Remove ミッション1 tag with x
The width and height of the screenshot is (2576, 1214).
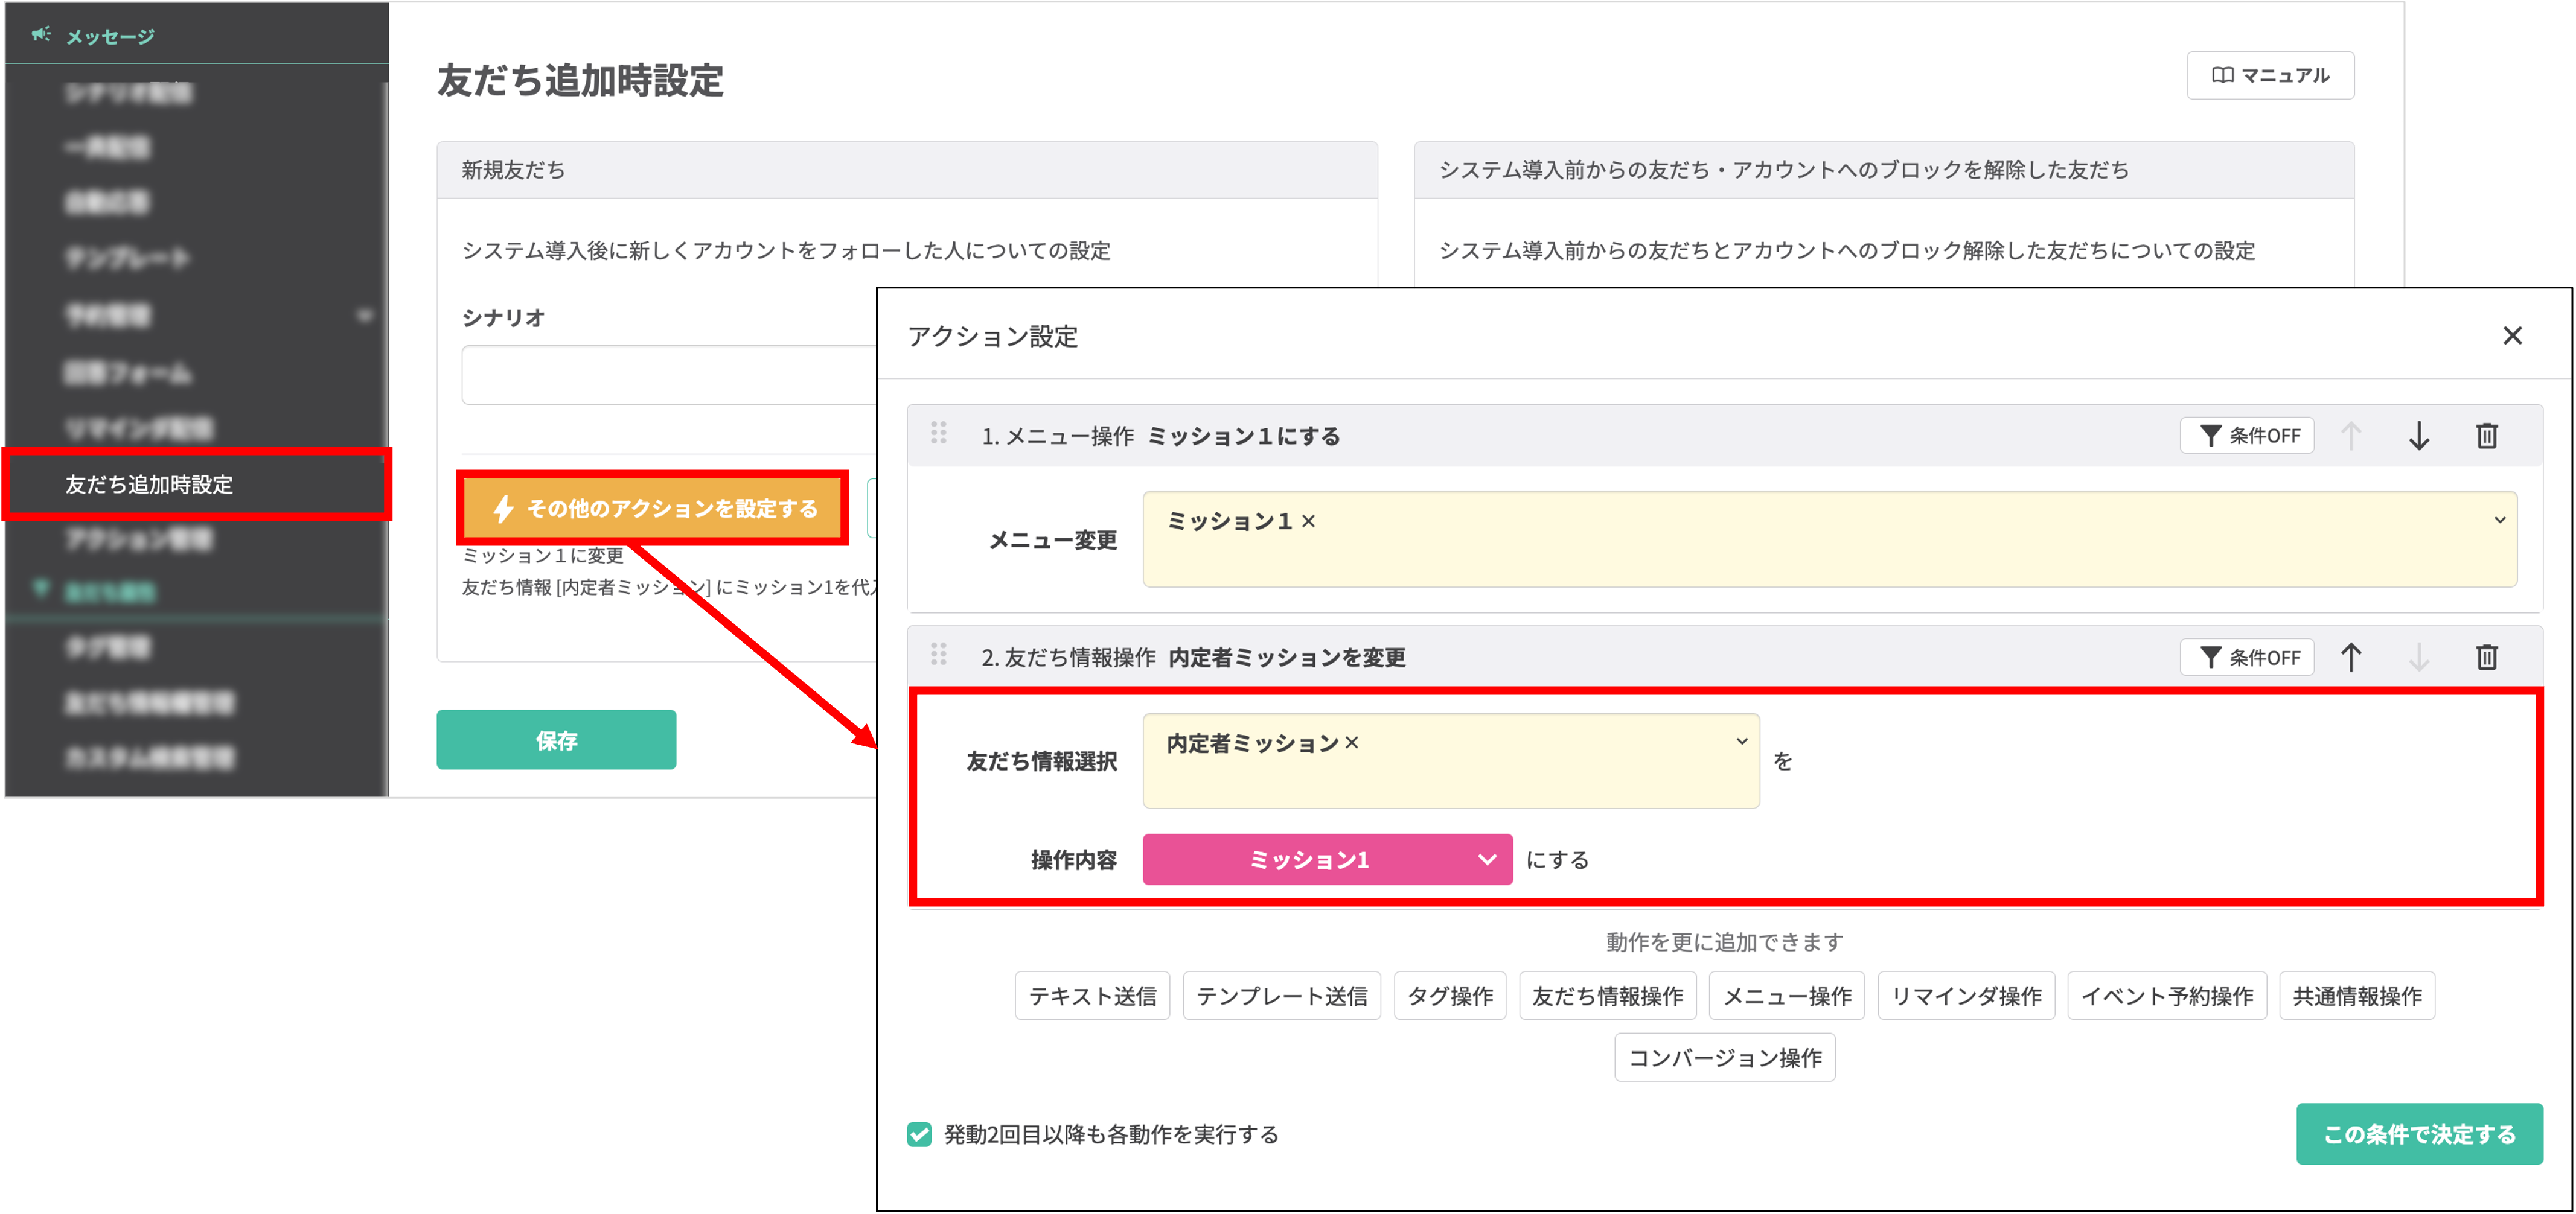click(x=1308, y=521)
